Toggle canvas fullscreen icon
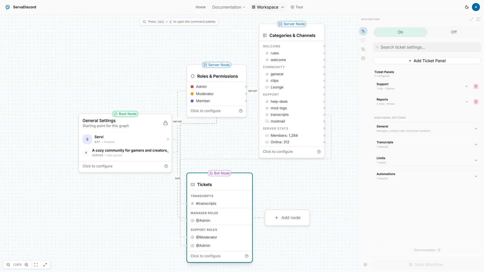Viewport: 484px width, 272px height. coord(45,265)
